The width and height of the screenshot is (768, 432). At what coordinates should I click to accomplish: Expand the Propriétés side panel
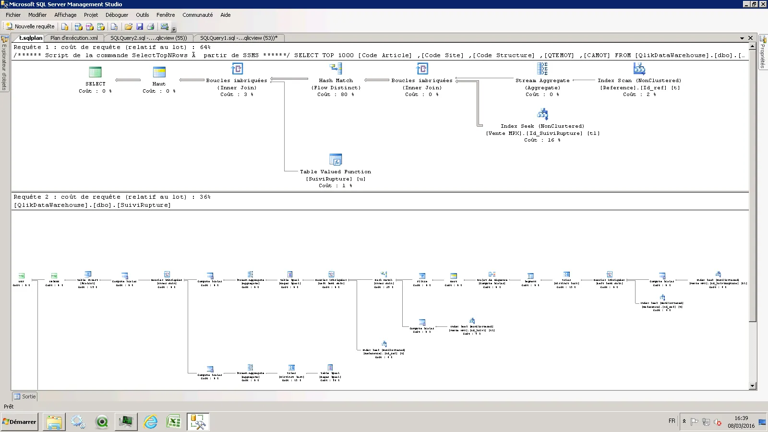coord(763,52)
